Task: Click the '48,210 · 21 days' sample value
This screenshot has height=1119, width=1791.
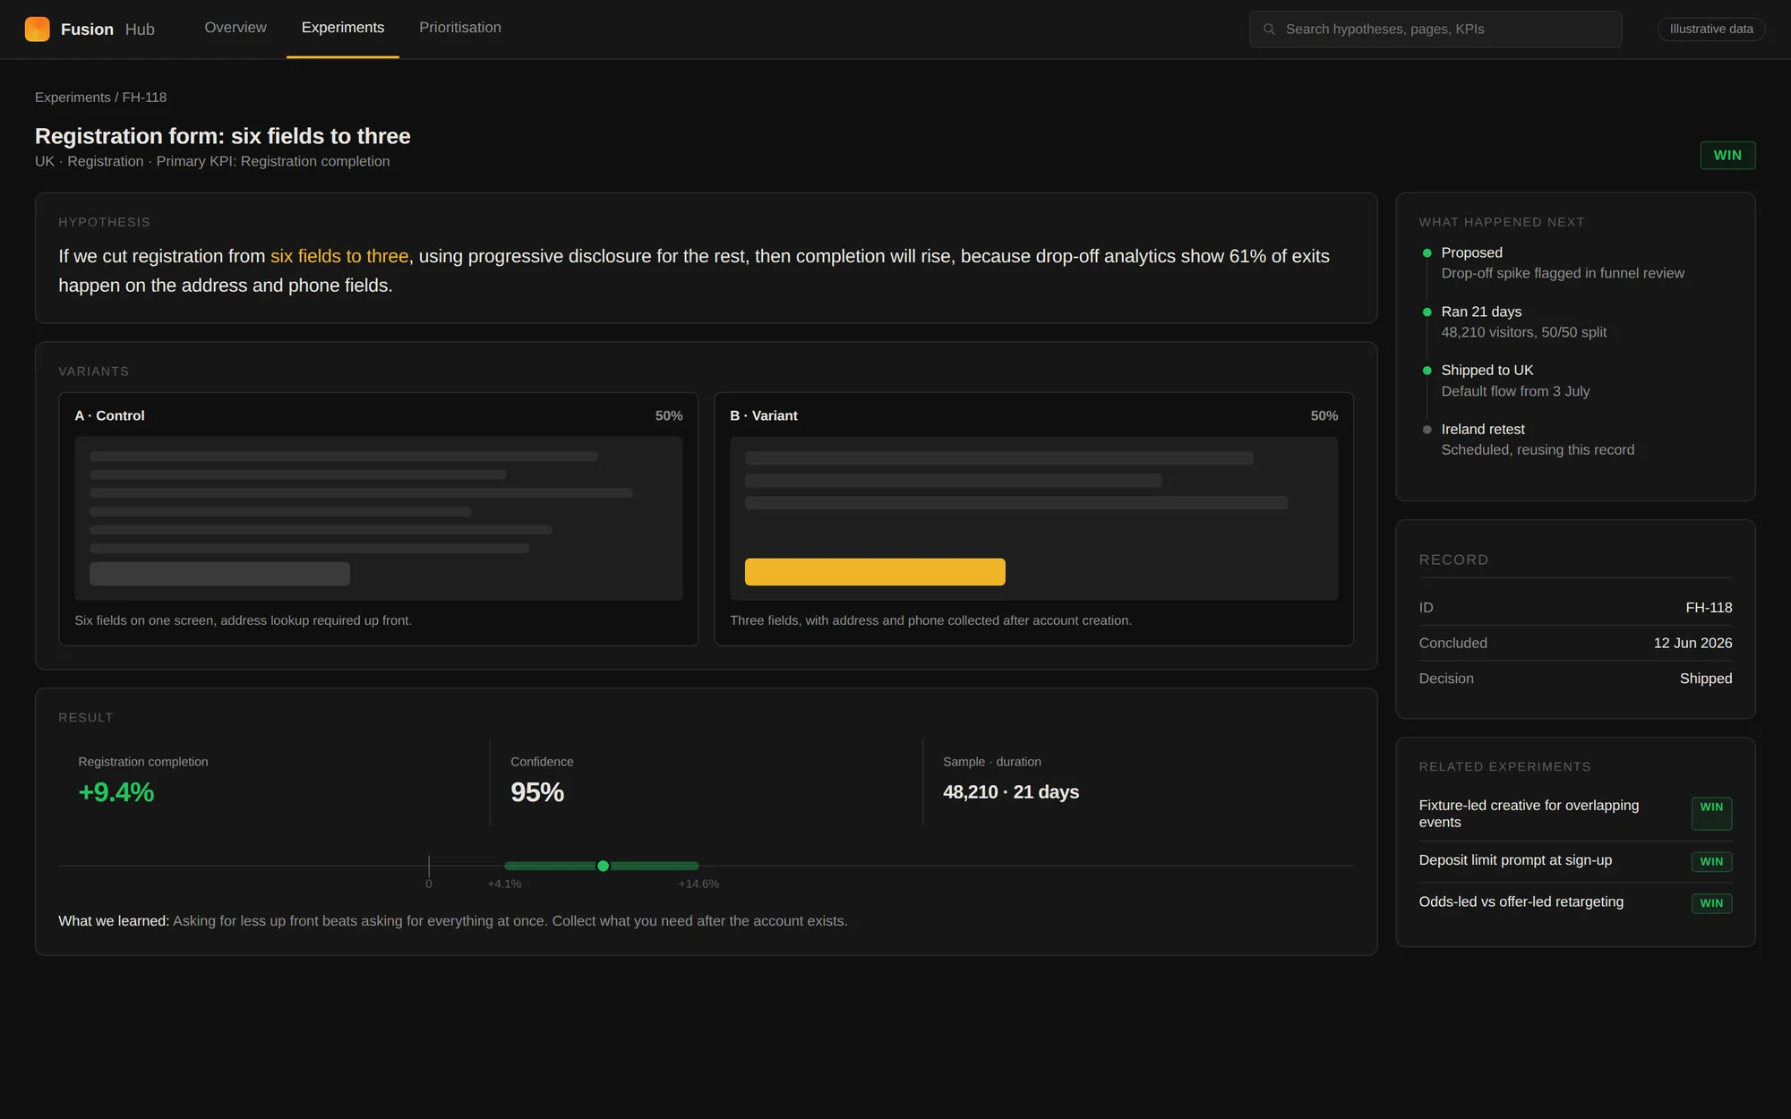Action: tap(1010, 792)
